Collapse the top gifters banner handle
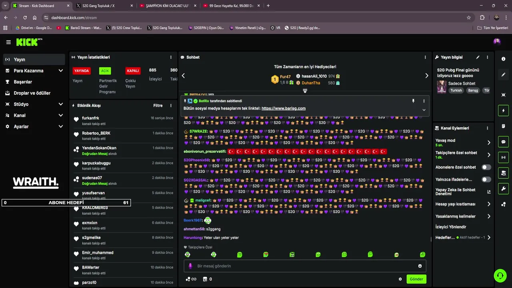512x288 pixels. click(305, 91)
